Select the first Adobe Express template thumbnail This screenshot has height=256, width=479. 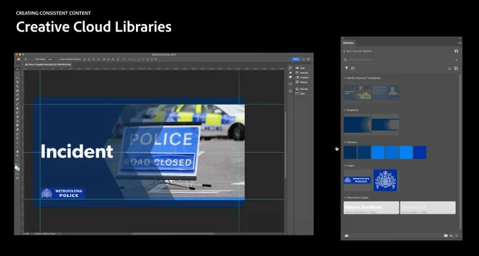pyautogui.click(x=357, y=92)
